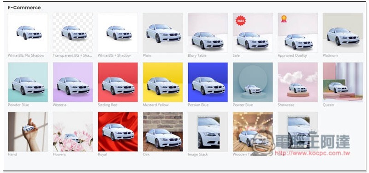Apply the Blury Table background
This screenshot has width=369, height=173.
[208, 33]
